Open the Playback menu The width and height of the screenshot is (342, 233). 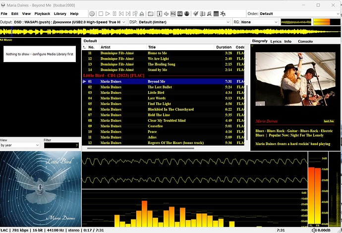click(42, 14)
